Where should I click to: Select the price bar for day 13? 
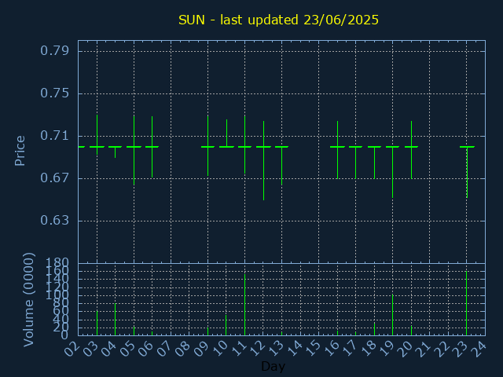point(281,166)
